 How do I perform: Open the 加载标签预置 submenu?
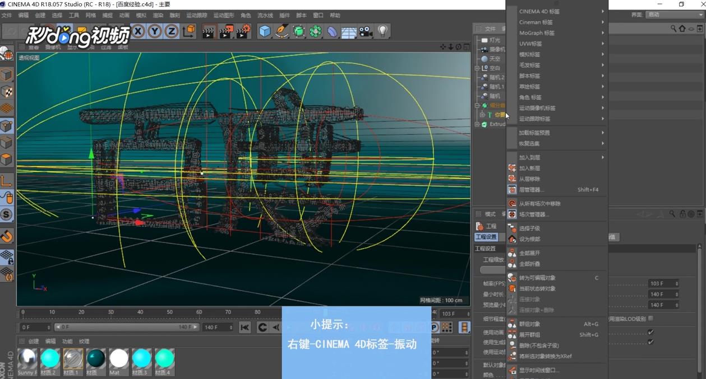point(557,133)
